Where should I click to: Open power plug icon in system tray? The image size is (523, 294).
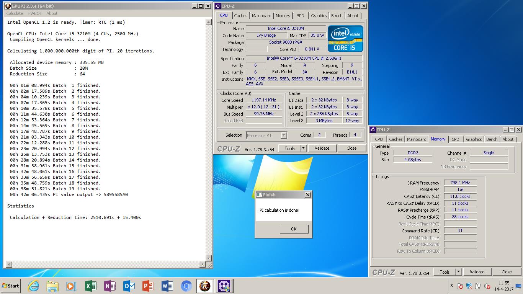click(x=478, y=286)
